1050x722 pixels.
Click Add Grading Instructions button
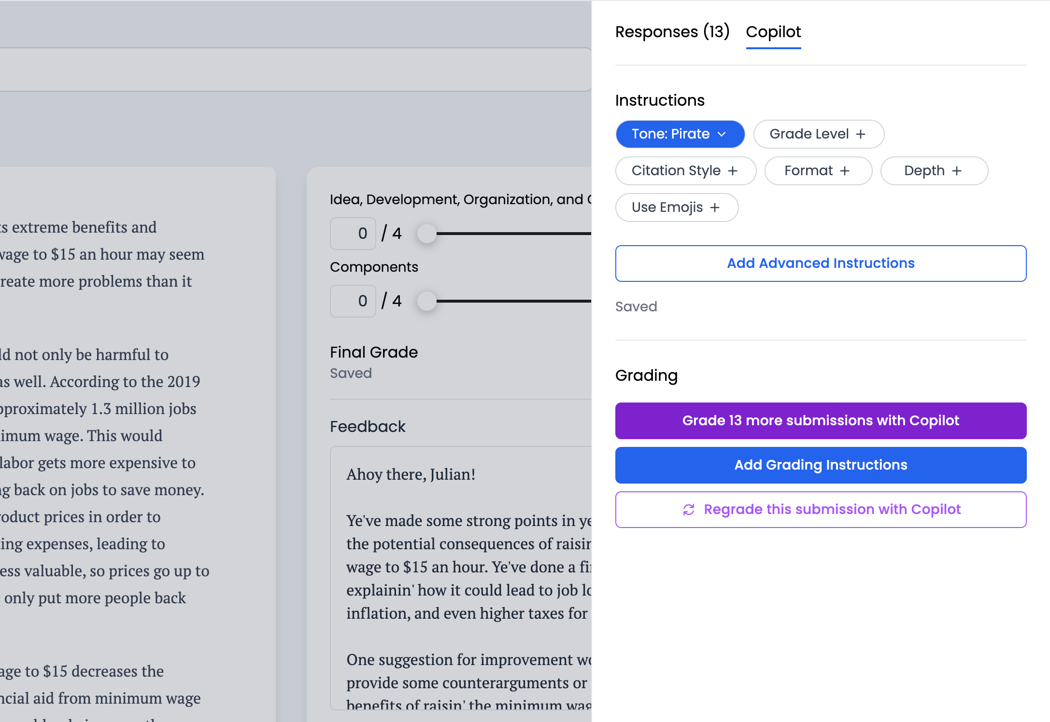[821, 465]
